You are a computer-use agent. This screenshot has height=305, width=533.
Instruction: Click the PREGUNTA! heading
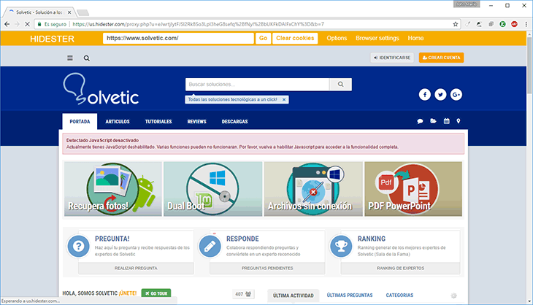[112, 239]
